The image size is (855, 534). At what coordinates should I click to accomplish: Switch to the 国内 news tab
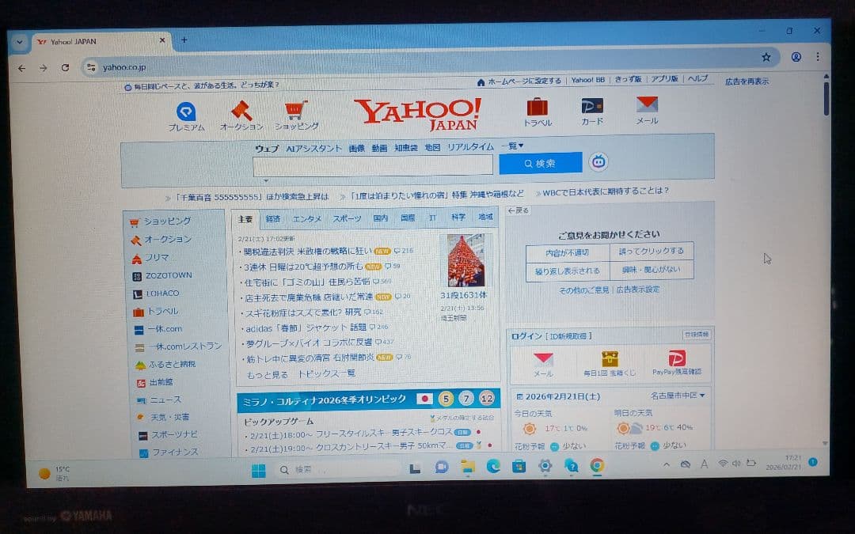coord(381,218)
